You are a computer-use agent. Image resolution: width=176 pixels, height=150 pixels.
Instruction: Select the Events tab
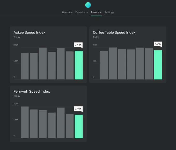click(96, 12)
